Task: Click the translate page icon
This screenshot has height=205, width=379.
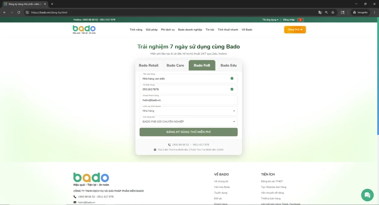Action: pos(320,12)
